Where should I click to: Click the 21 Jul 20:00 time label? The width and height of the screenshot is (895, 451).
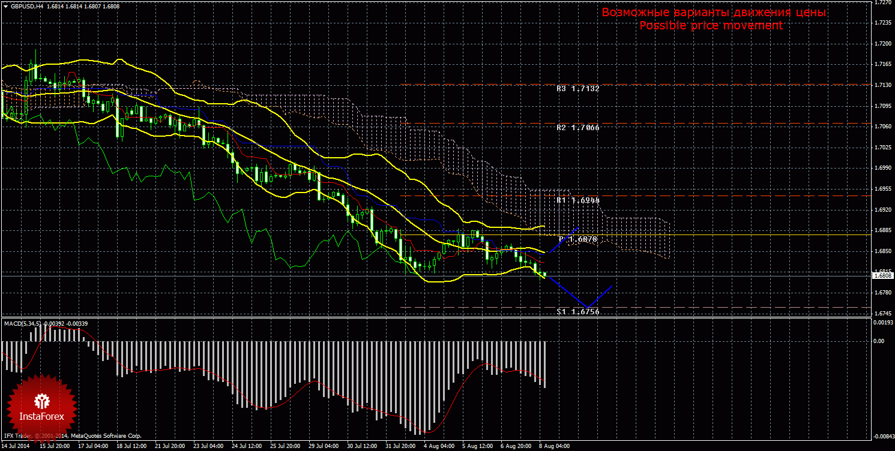point(170,447)
